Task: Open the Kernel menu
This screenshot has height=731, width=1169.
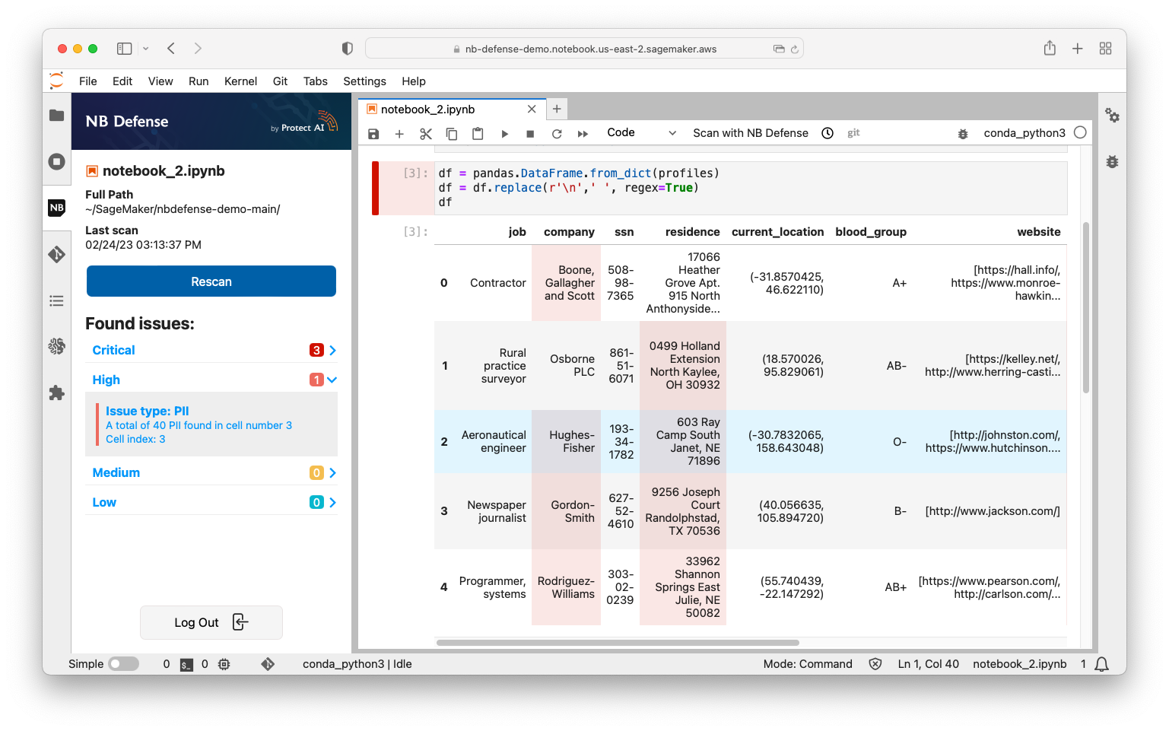Action: [x=240, y=81]
